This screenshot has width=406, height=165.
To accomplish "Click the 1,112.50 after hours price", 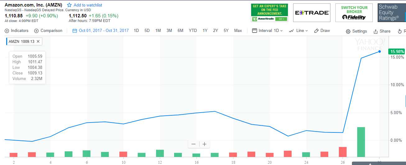I will click(x=77, y=16).
